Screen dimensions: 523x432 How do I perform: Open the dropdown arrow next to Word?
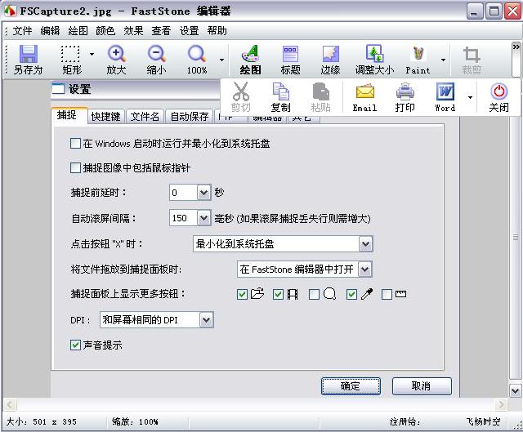tap(470, 98)
